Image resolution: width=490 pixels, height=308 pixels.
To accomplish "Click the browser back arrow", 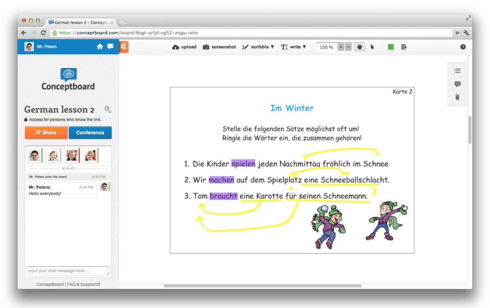I will [x=24, y=33].
